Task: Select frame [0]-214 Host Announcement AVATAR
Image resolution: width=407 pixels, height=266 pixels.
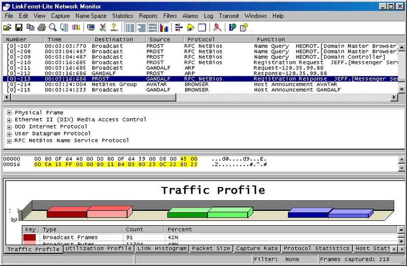Action: click(x=200, y=84)
